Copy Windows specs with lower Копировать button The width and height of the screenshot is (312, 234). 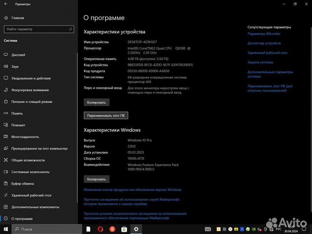click(x=97, y=179)
